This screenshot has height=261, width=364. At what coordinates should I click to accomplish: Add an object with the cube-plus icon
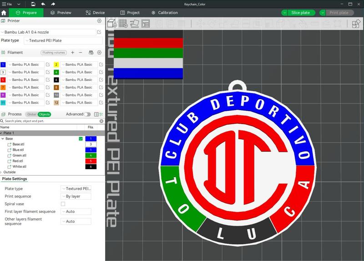click(112, 24)
